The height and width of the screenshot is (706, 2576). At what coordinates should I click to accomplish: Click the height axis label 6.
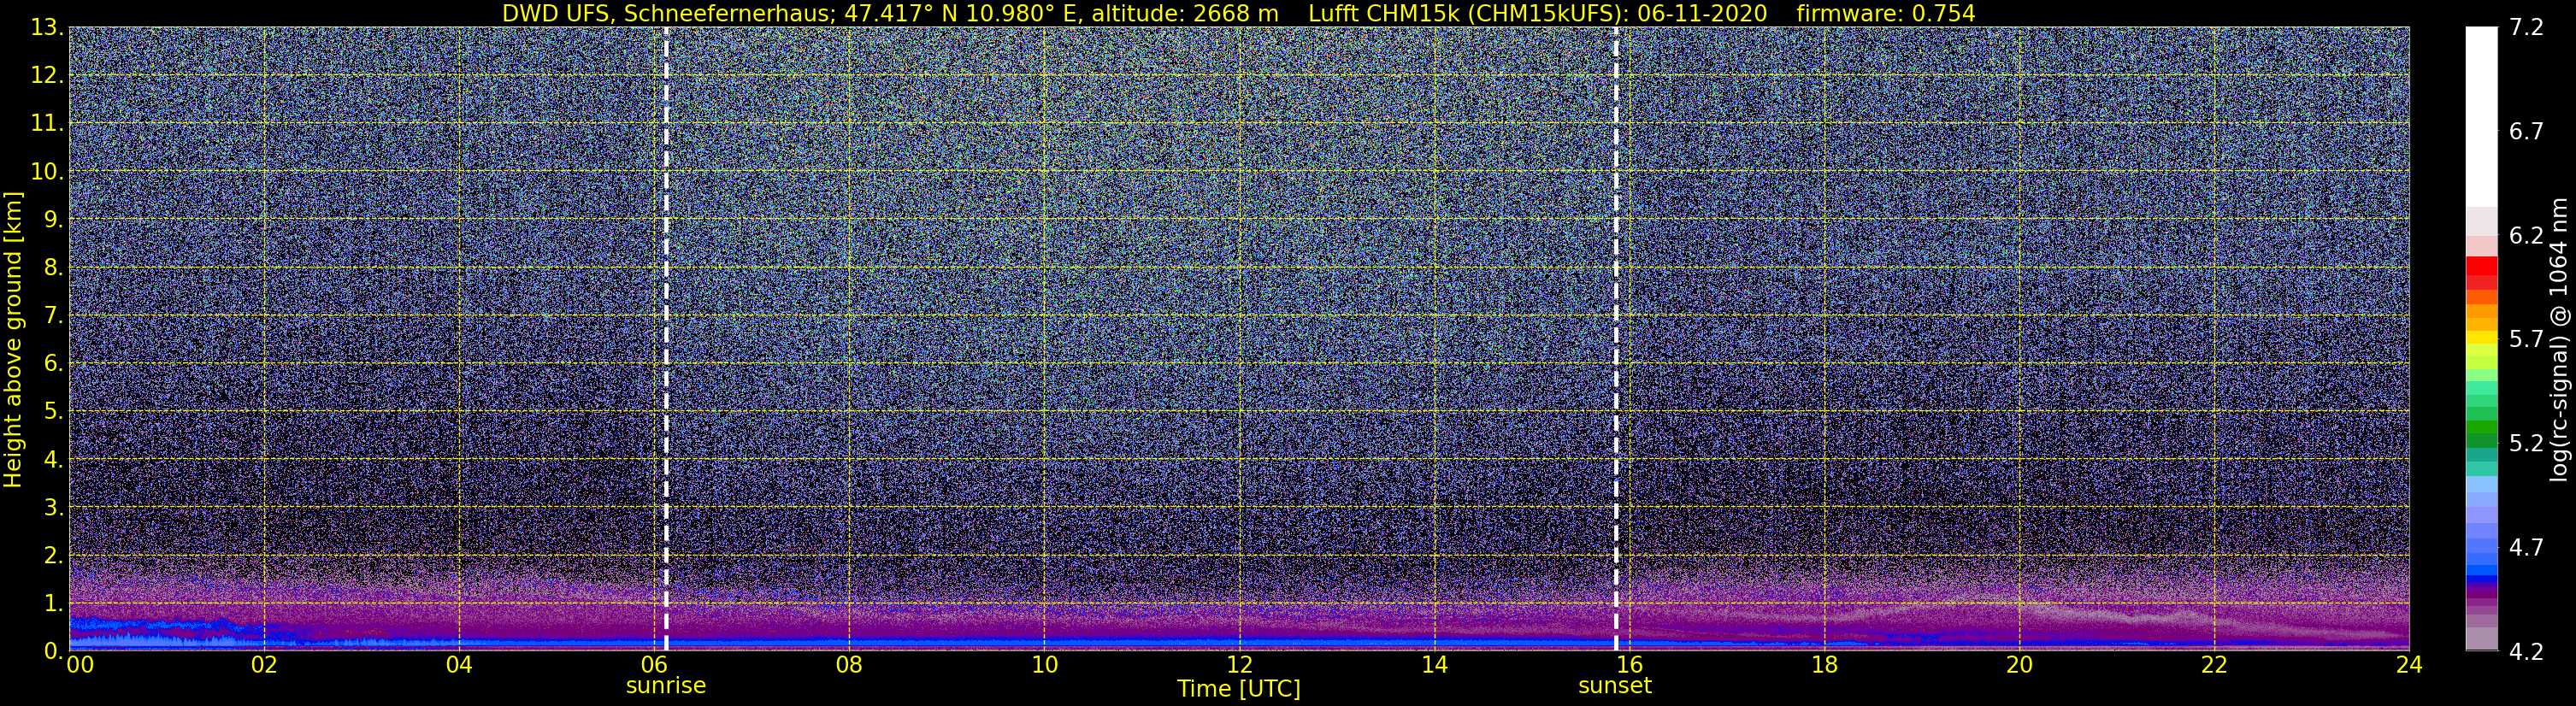54,364
